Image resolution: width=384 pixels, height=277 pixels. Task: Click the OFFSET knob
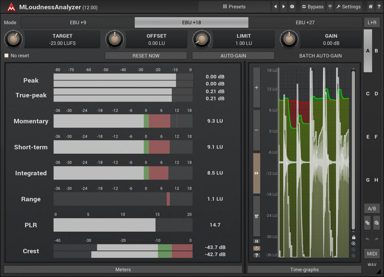pos(114,39)
